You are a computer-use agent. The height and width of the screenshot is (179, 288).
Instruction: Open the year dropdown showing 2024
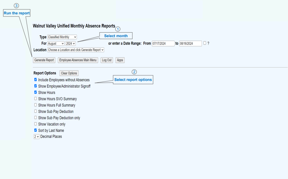coord(70,43)
